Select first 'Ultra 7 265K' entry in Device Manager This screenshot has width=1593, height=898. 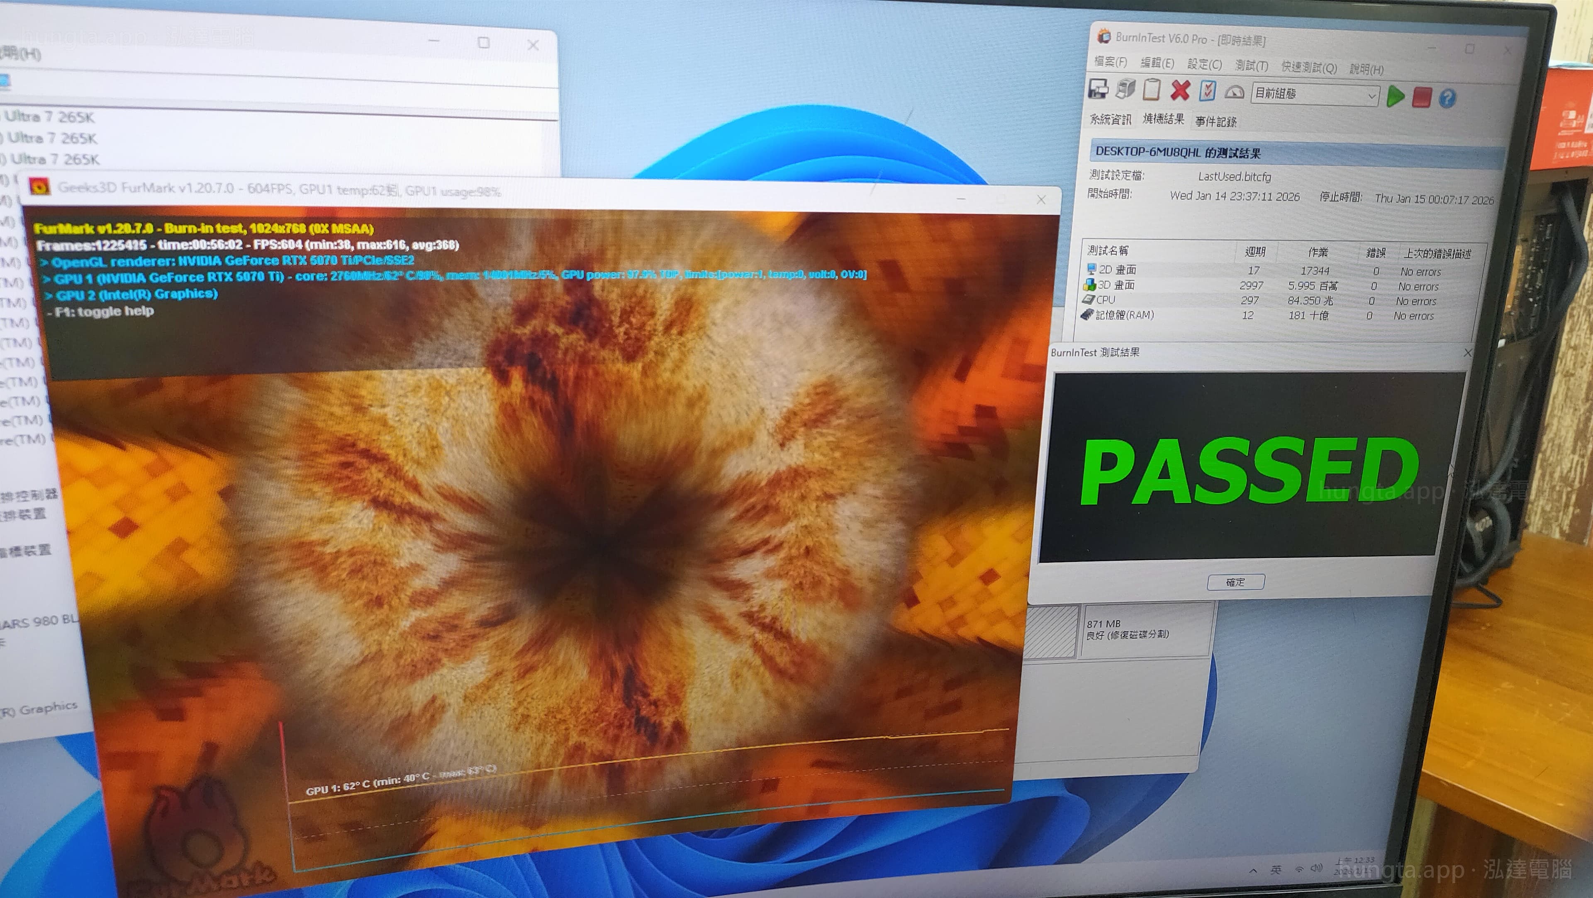tap(50, 117)
